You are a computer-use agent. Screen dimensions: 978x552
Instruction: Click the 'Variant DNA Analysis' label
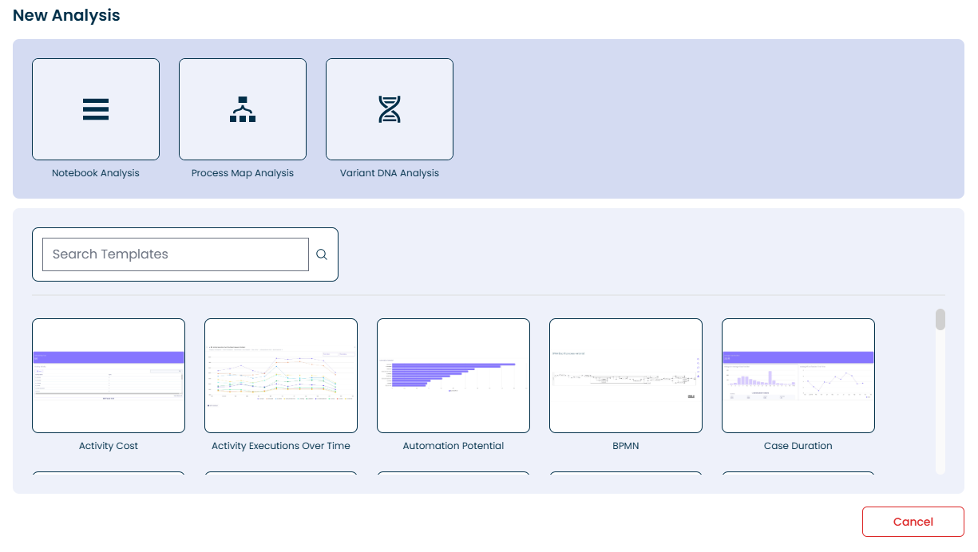tap(390, 173)
